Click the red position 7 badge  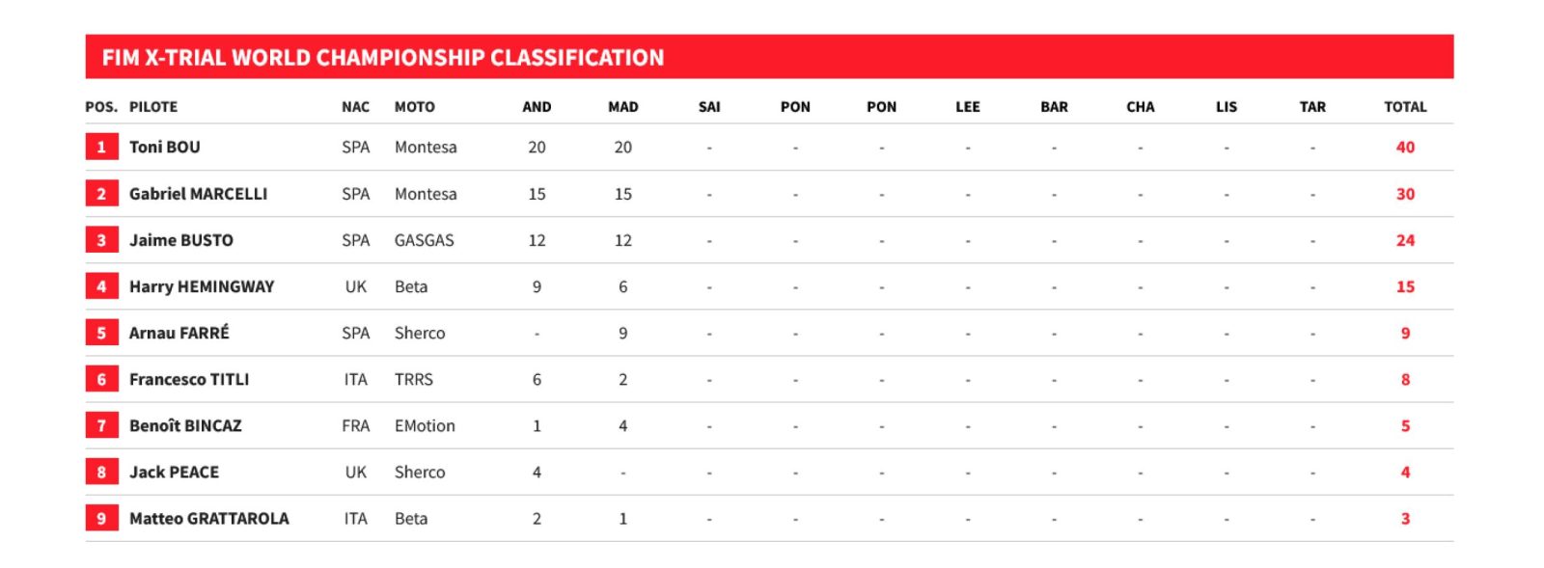point(101,425)
